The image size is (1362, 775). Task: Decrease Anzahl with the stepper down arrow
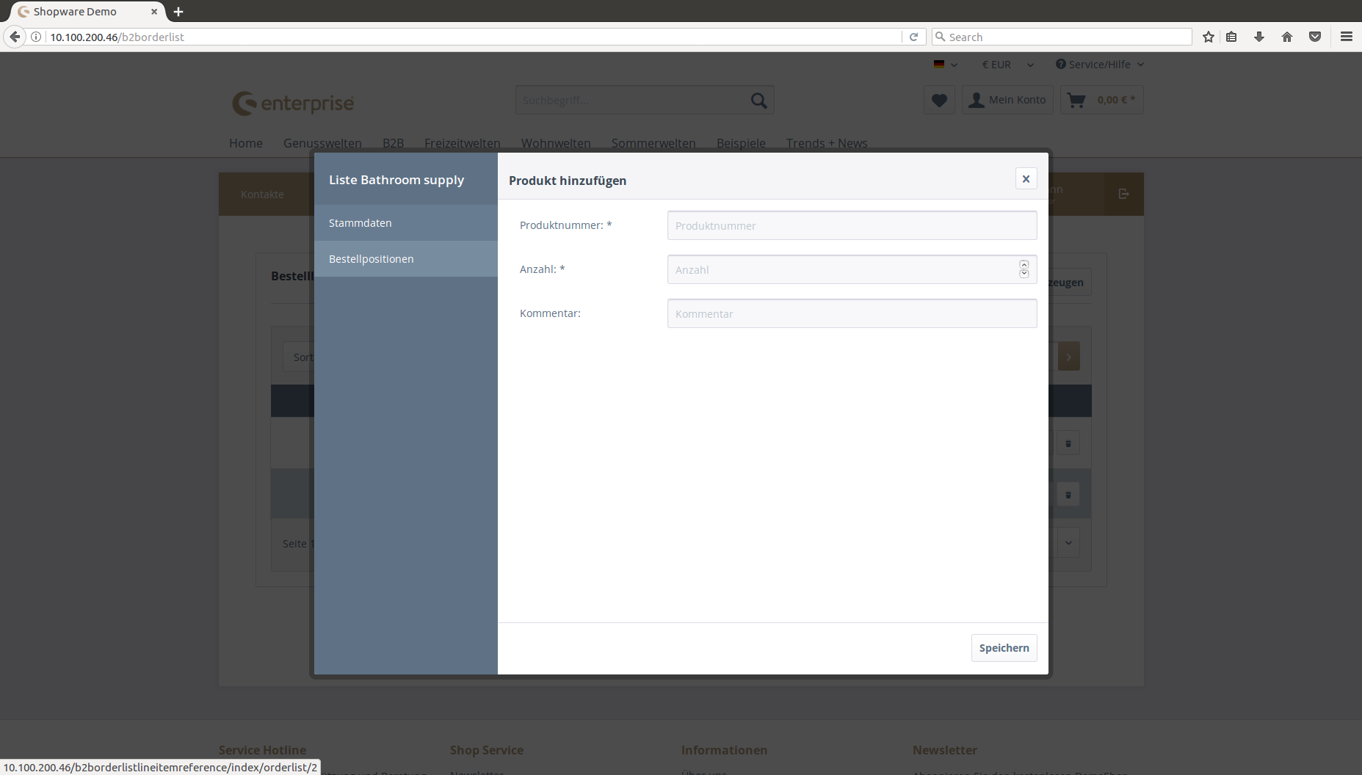[1024, 274]
